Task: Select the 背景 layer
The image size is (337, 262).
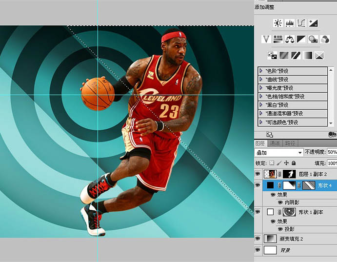Action: point(285,250)
